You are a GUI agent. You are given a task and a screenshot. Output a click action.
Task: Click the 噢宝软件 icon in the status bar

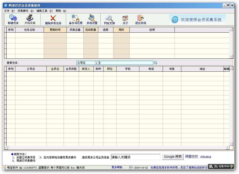coord(5,167)
